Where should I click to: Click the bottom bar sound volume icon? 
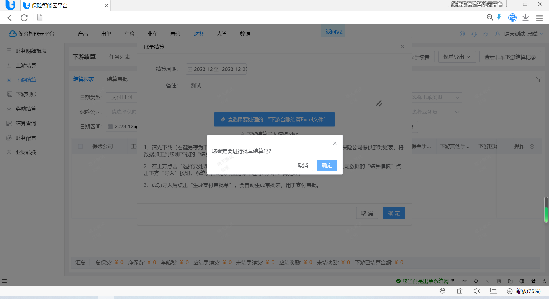[x=477, y=291]
